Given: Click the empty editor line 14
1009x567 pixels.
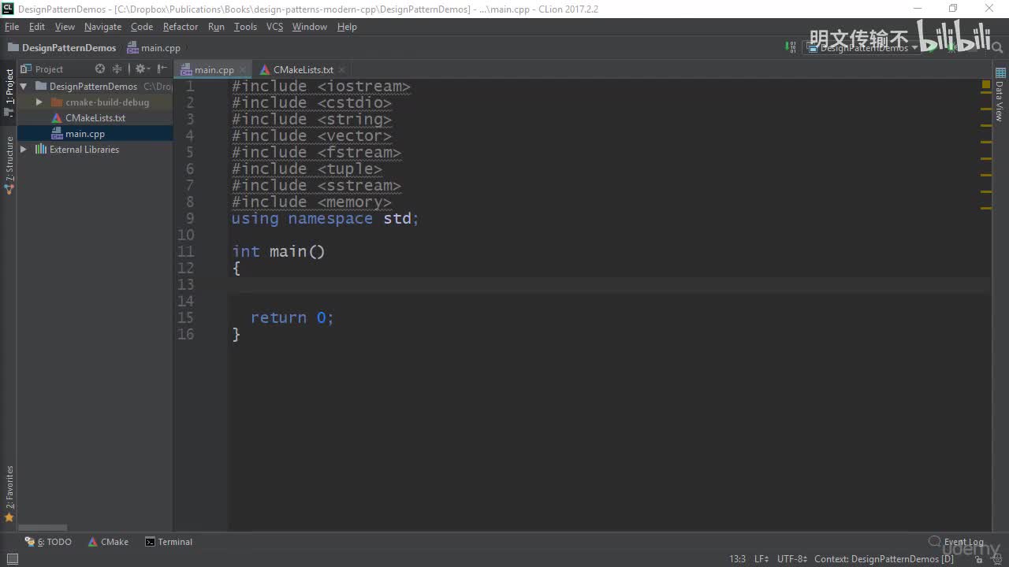Looking at the screenshot, I should 609,301.
